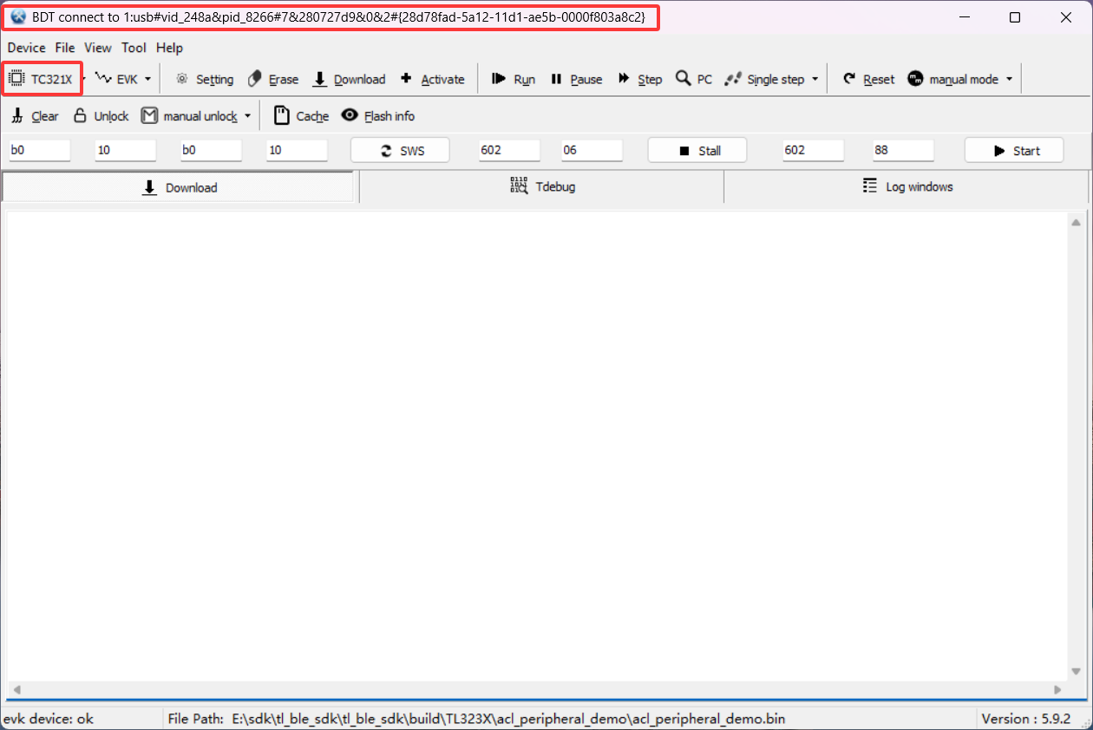Screen dimensions: 1093x730
Task: Show Flash info via eye icon
Action: (378, 115)
